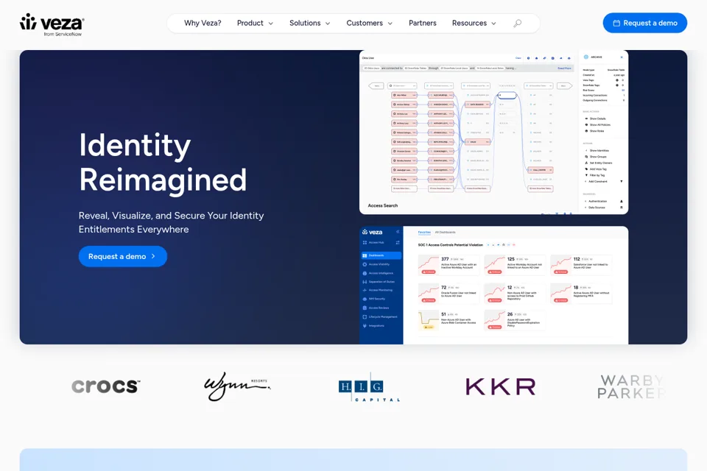Expand the Product menu
The image size is (707, 471).
(255, 23)
